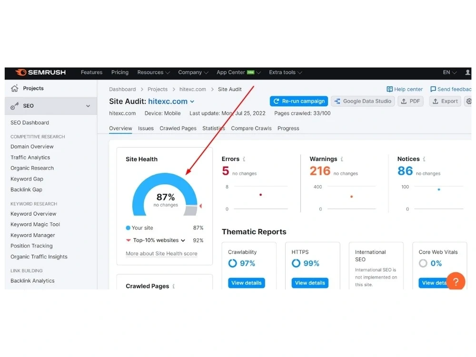Image resolution: width=476 pixels, height=357 pixels.
Task: Switch to the Progress tab
Action: [x=288, y=129]
